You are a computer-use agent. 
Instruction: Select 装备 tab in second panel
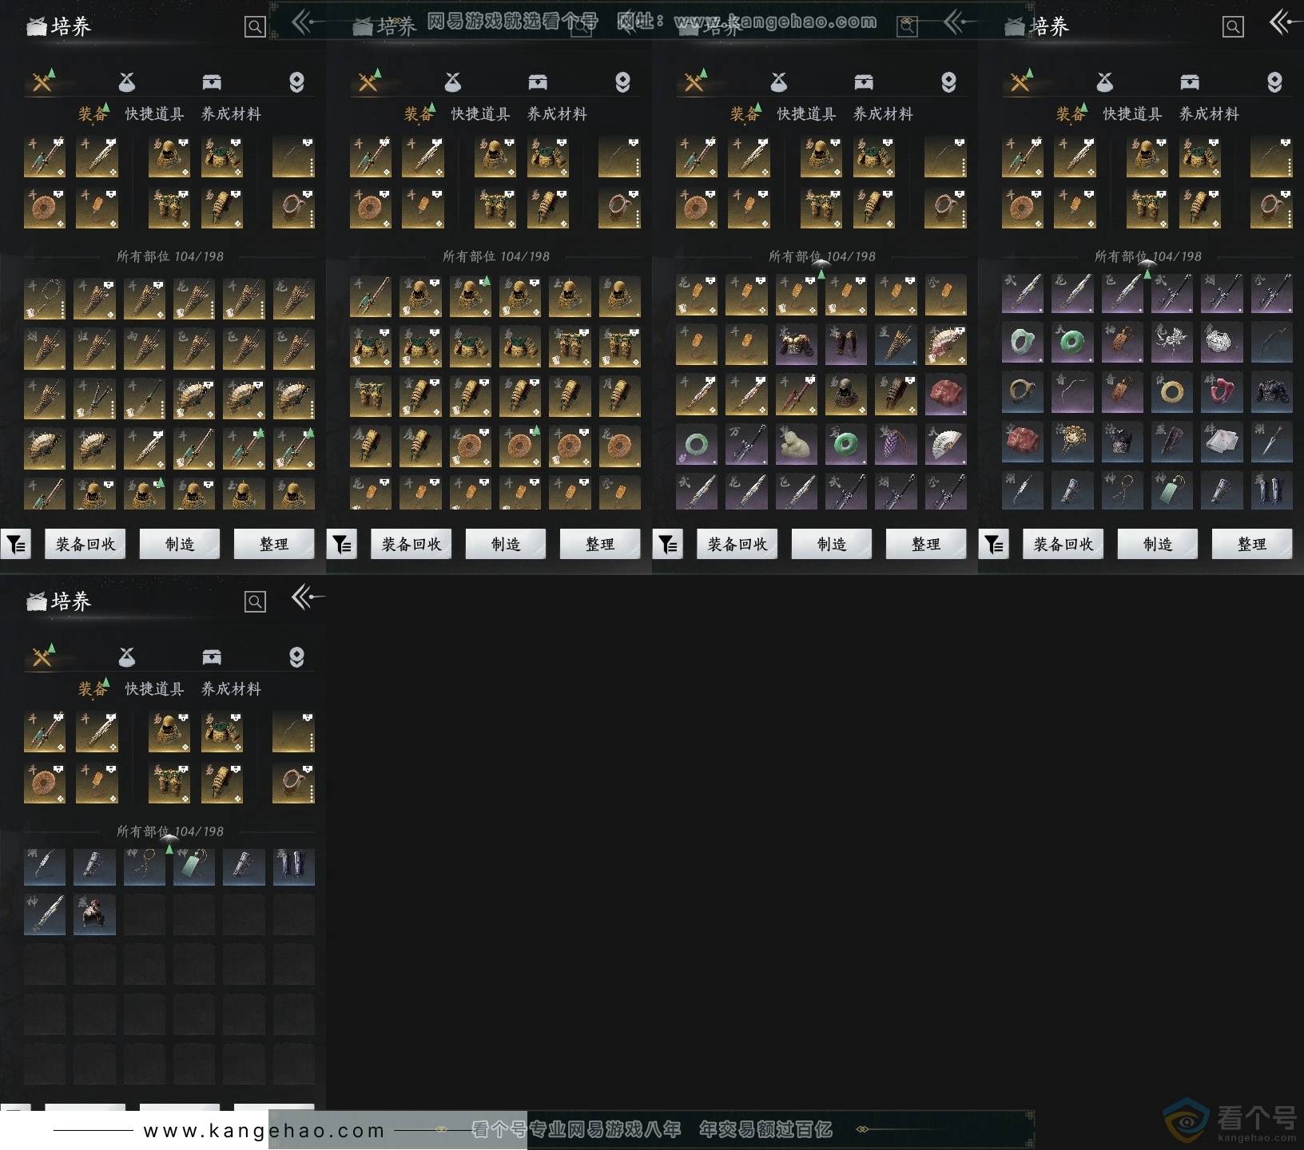click(418, 114)
